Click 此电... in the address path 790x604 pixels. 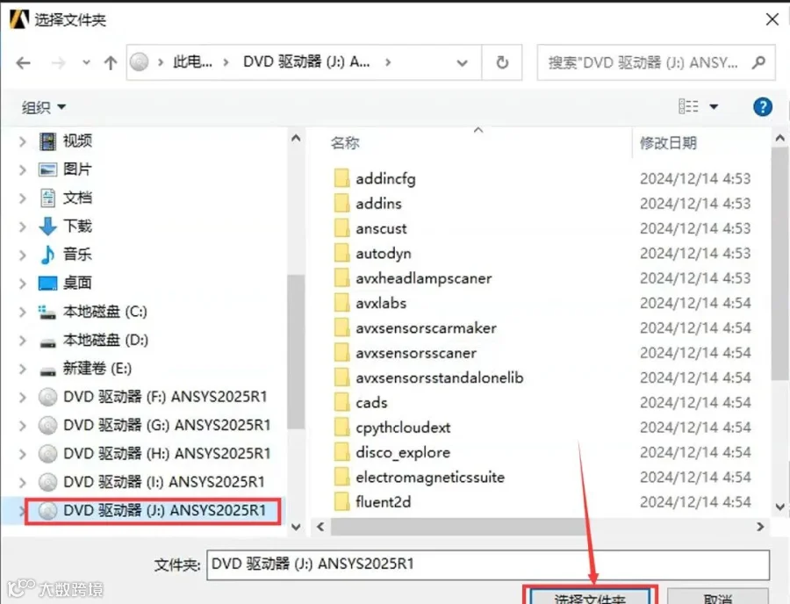(192, 62)
